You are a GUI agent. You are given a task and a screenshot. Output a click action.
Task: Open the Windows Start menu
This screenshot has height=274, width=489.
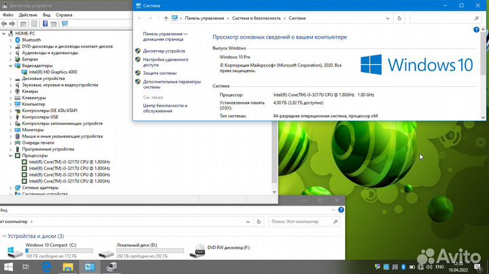pyautogui.click(x=8, y=267)
